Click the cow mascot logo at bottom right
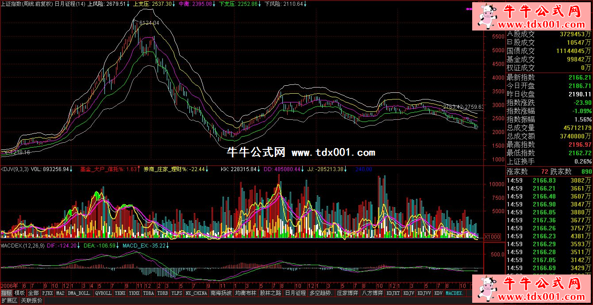Image resolution: width=593 pixels, height=305 pixels. (486, 288)
